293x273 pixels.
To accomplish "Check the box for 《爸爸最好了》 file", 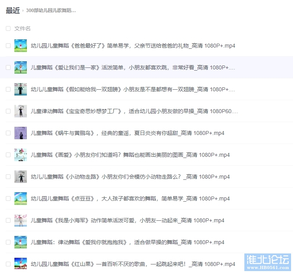I will pos(8,46).
